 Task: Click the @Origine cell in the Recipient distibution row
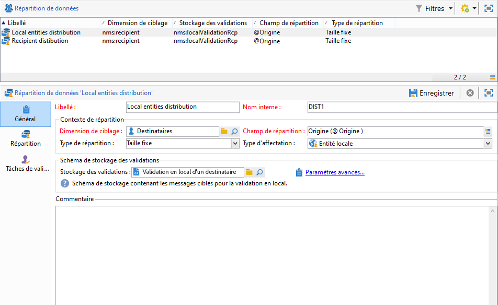pos(267,41)
